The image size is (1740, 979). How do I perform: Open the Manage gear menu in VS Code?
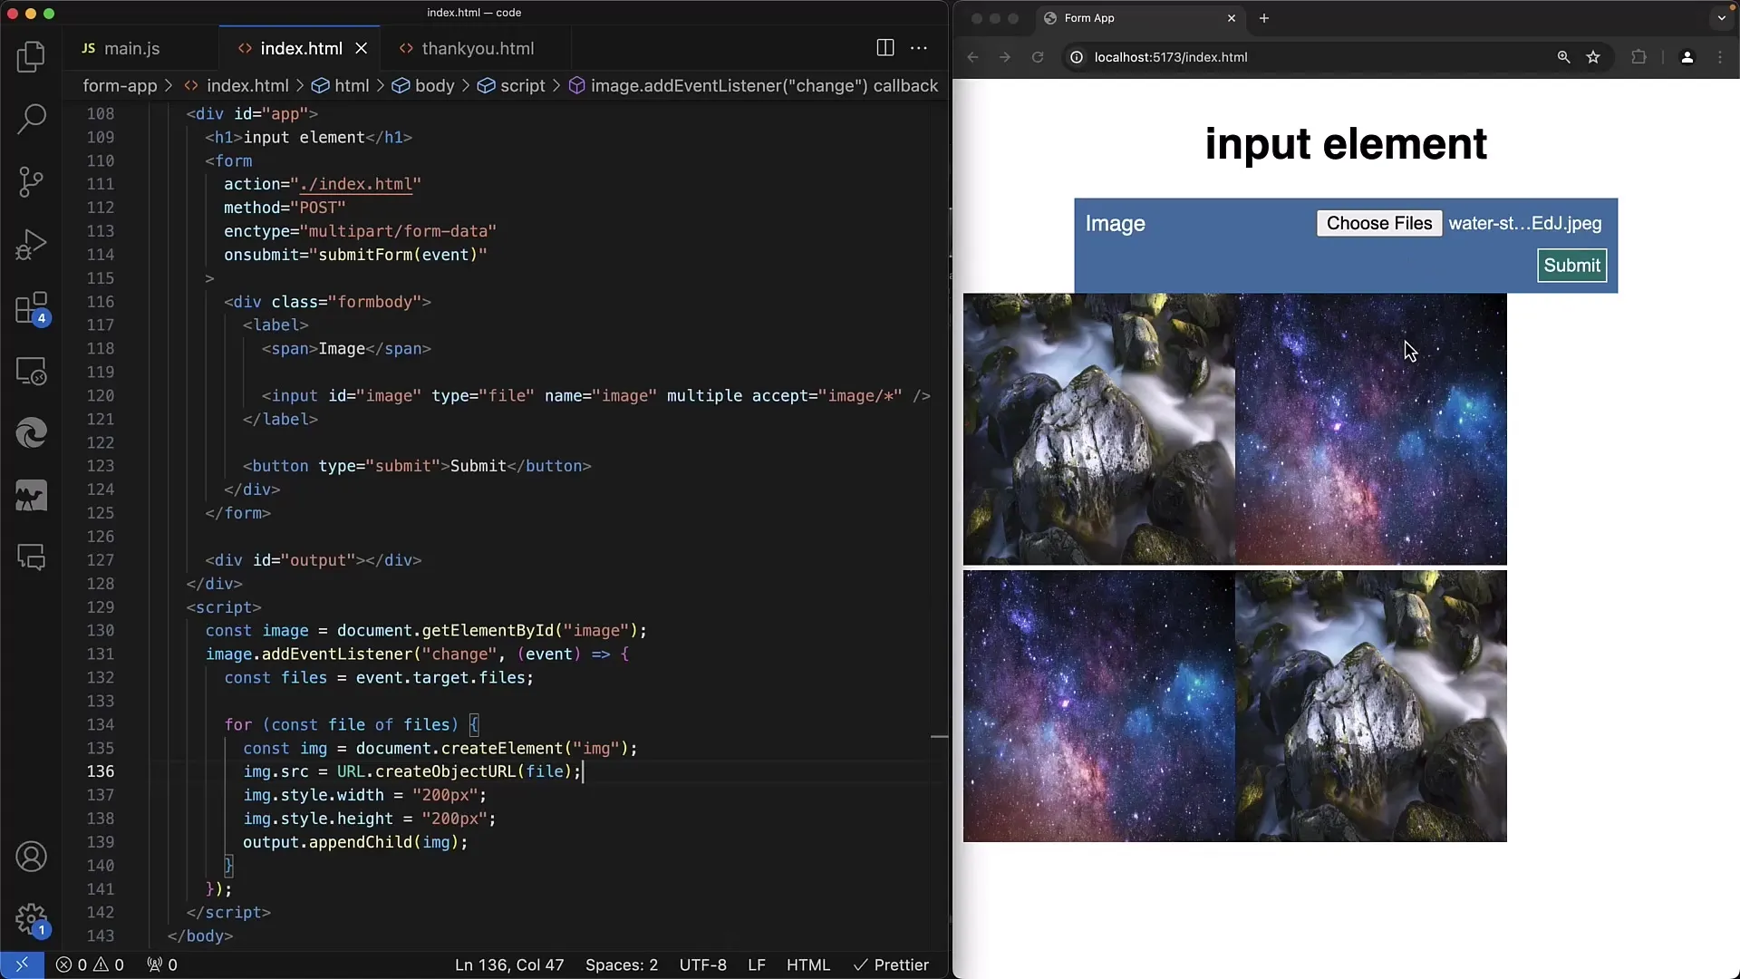pyautogui.click(x=31, y=919)
